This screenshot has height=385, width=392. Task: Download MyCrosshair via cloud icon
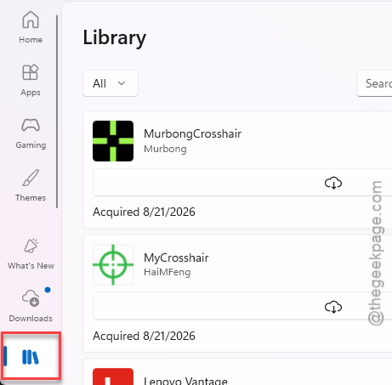[333, 307]
